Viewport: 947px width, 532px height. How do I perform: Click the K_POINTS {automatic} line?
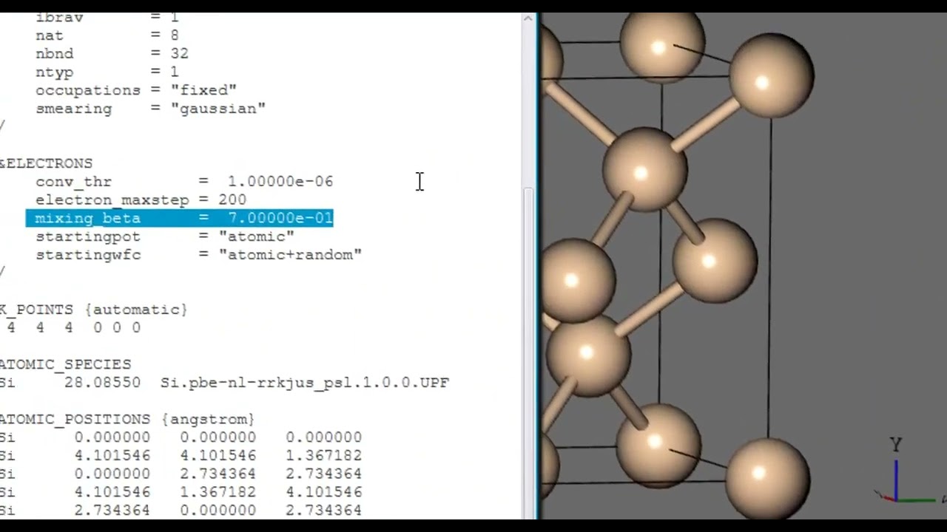tap(94, 310)
